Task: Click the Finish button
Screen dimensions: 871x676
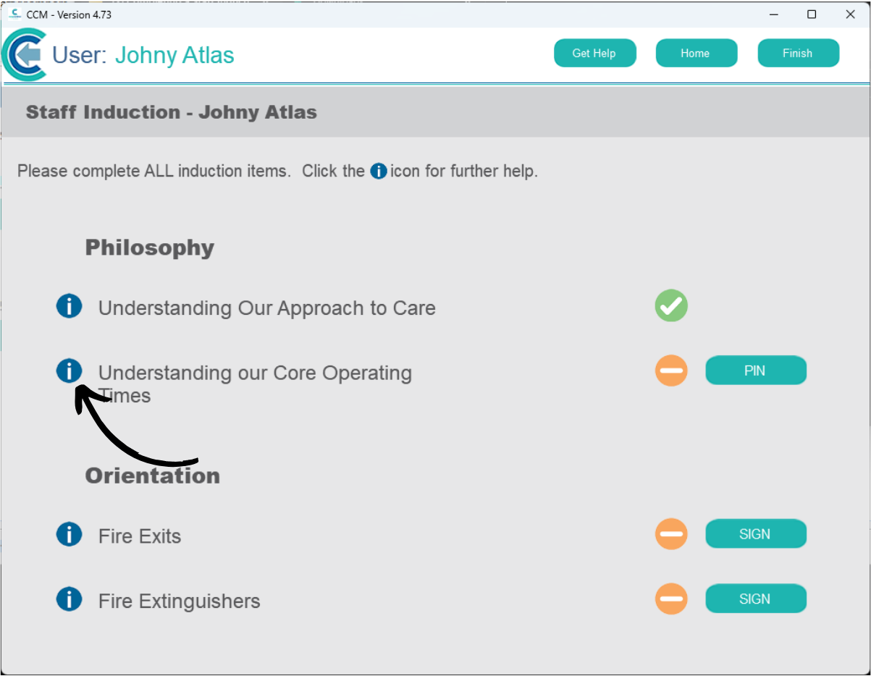Action: 799,53
